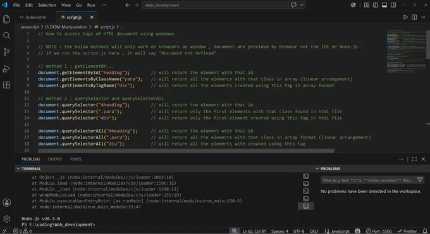Open the Search view in activity bar

(6, 35)
